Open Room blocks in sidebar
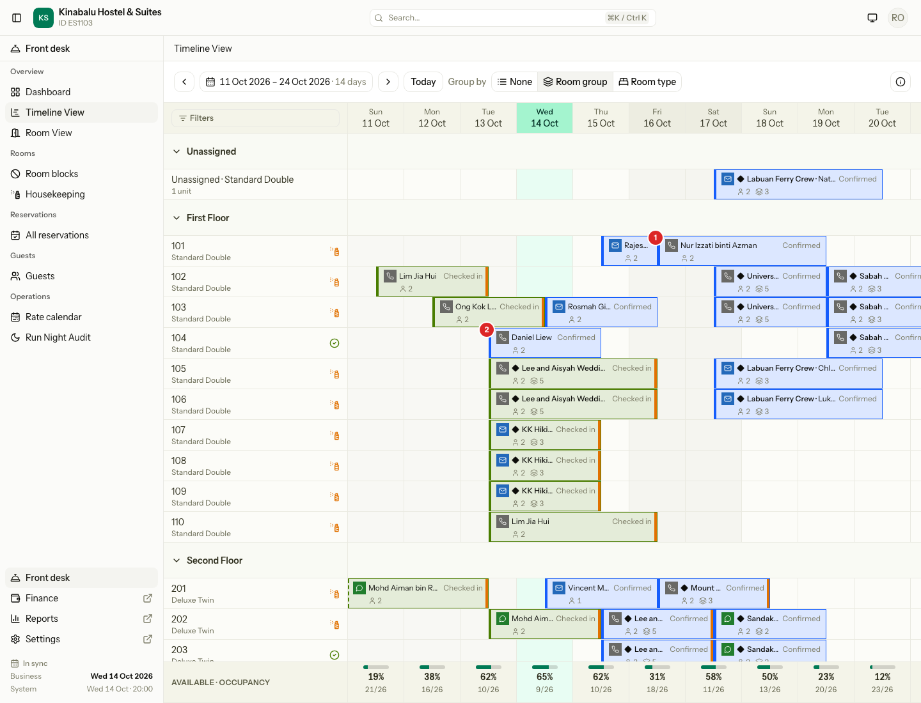 coord(82,174)
